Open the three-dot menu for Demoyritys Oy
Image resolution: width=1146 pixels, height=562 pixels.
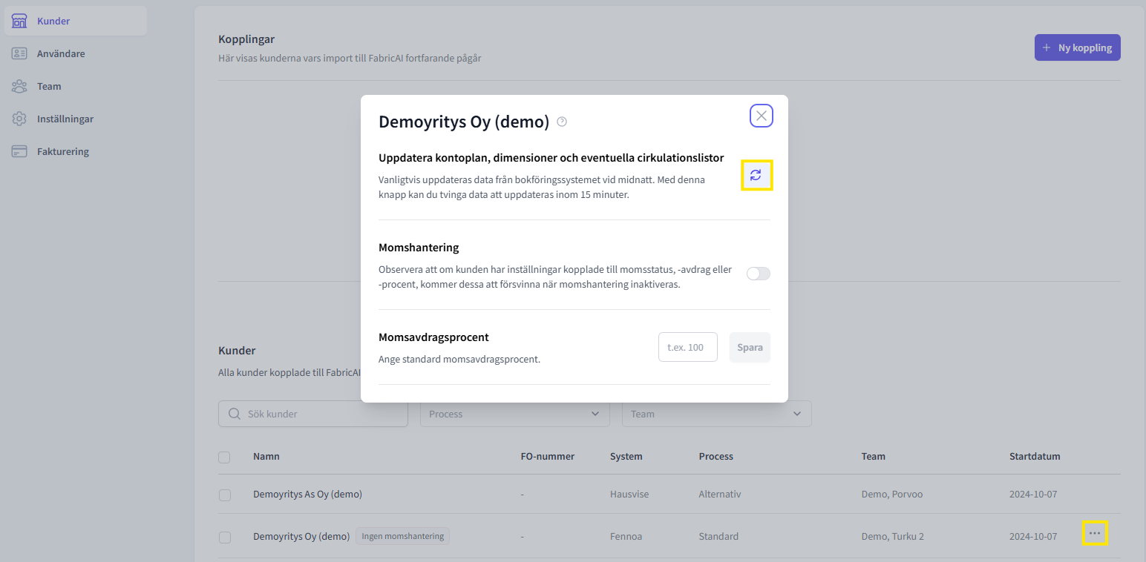[1095, 533]
